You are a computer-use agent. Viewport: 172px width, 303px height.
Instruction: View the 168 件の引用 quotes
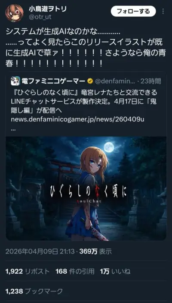(75, 272)
